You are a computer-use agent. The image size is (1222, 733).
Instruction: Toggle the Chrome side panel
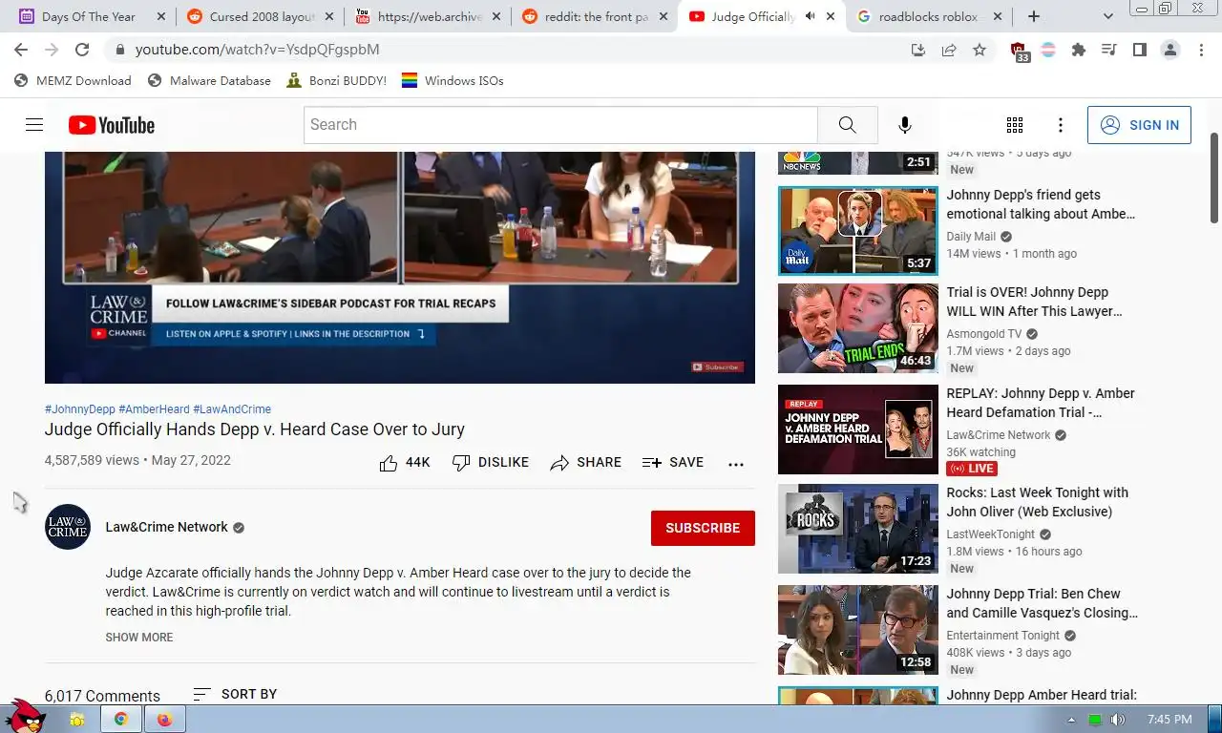(x=1139, y=50)
